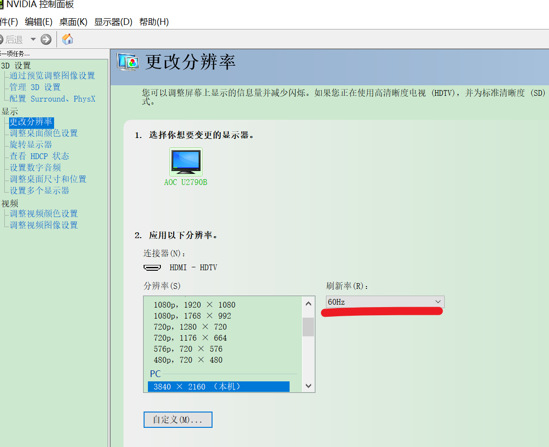Open 配置 Surround、PhysX page
549x447 pixels.
53,99
